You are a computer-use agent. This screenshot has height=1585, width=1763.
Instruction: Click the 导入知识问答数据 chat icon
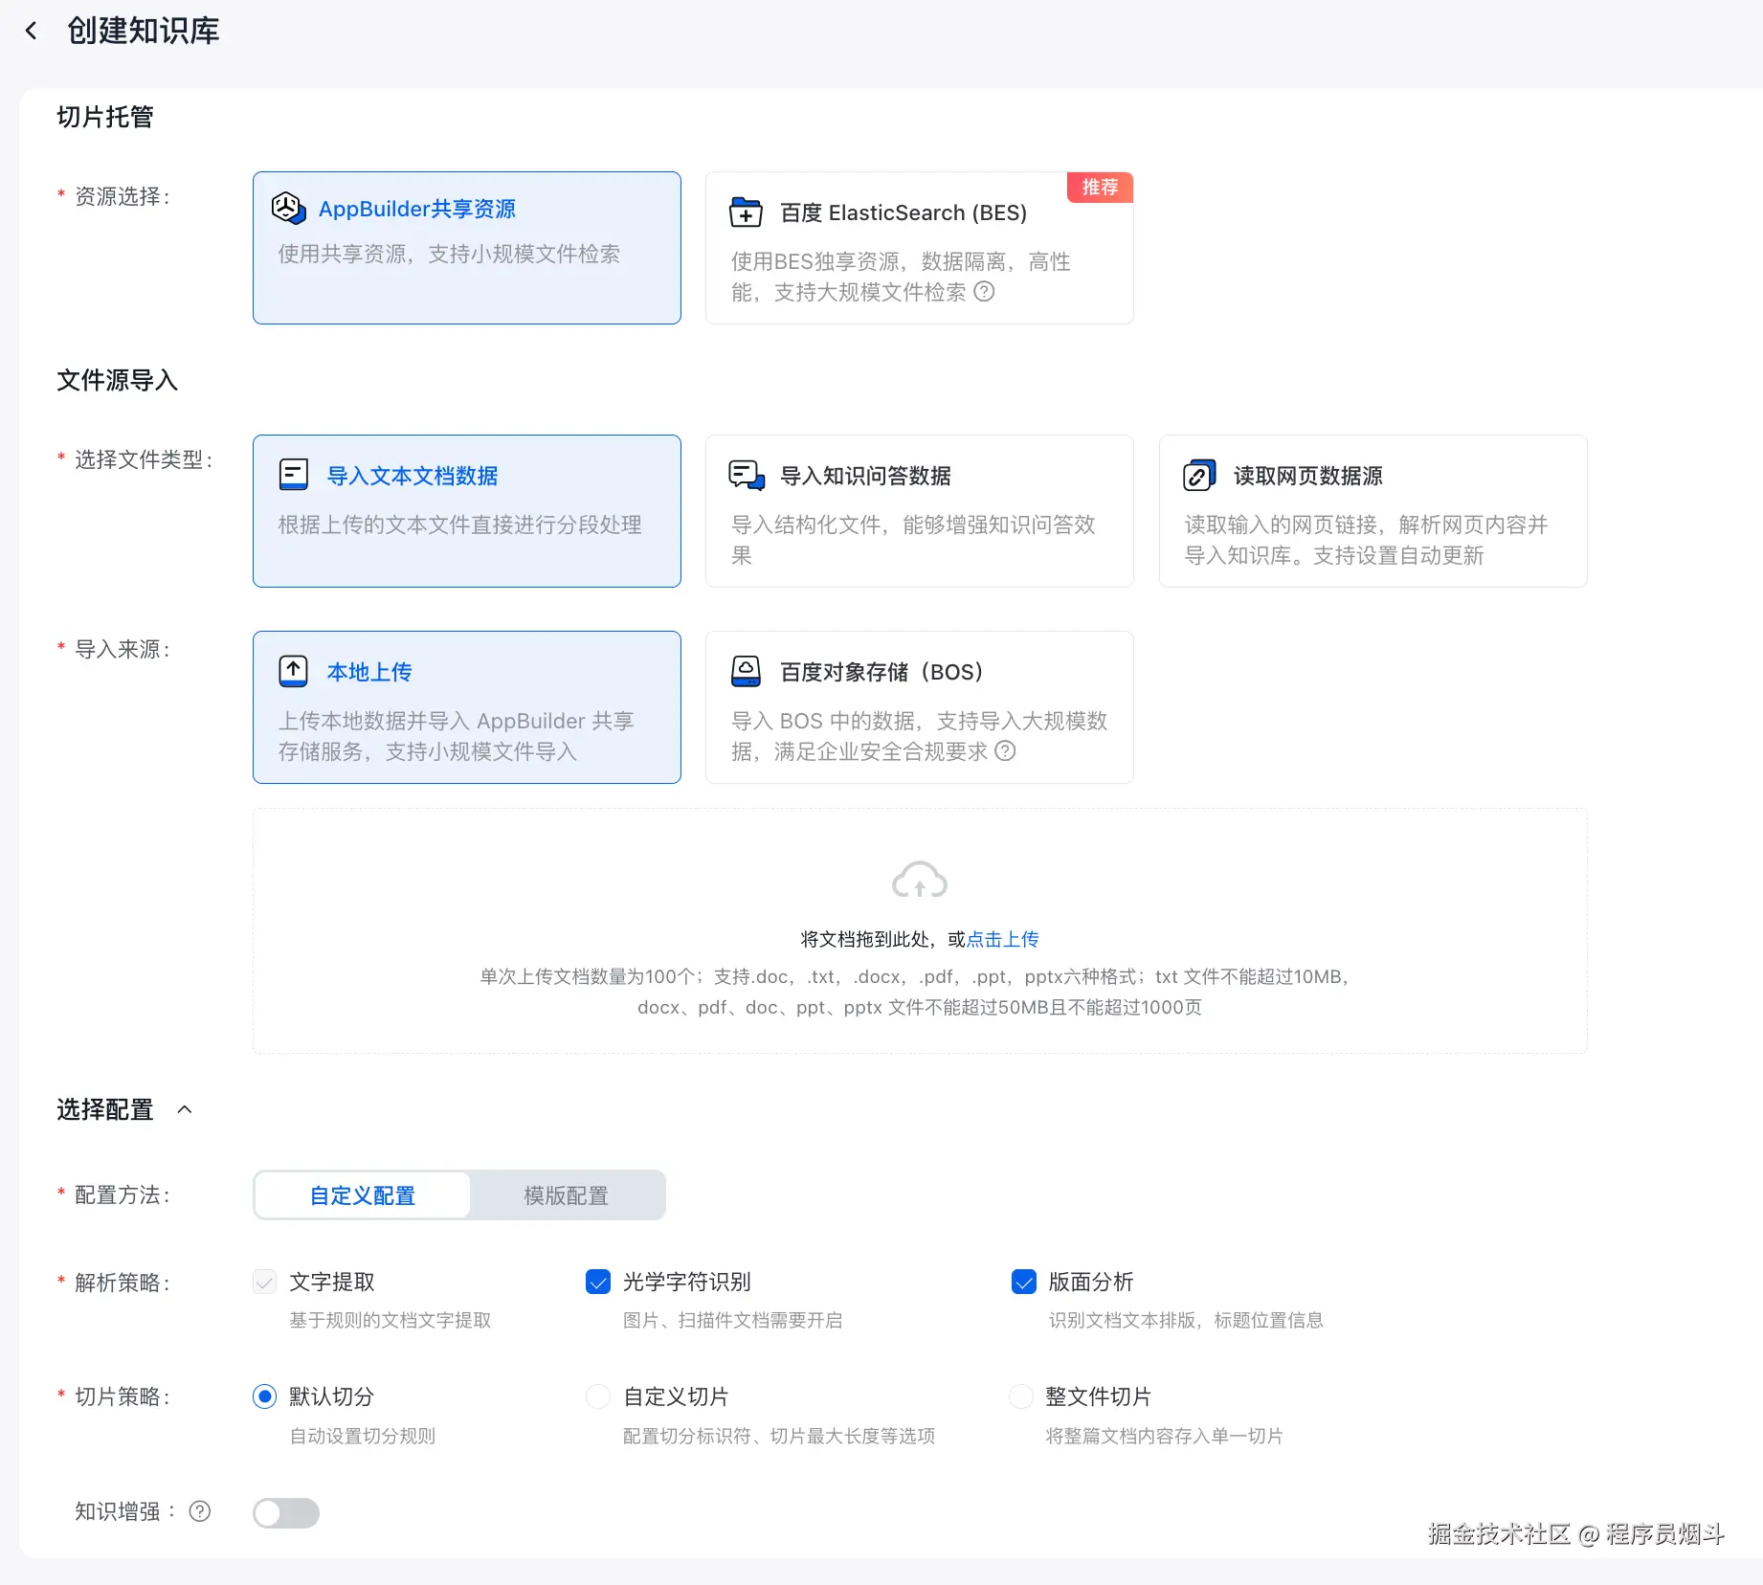(747, 475)
